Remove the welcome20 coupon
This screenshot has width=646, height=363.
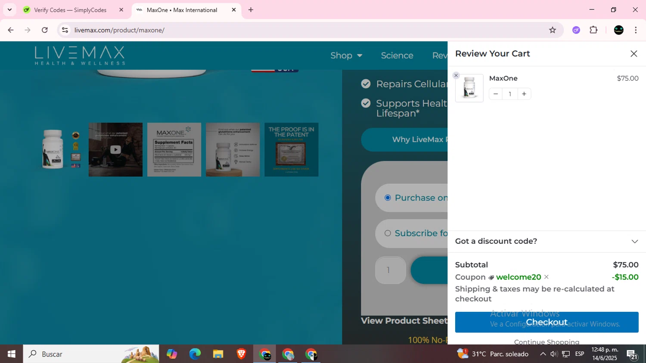click(x=547, y=277)
